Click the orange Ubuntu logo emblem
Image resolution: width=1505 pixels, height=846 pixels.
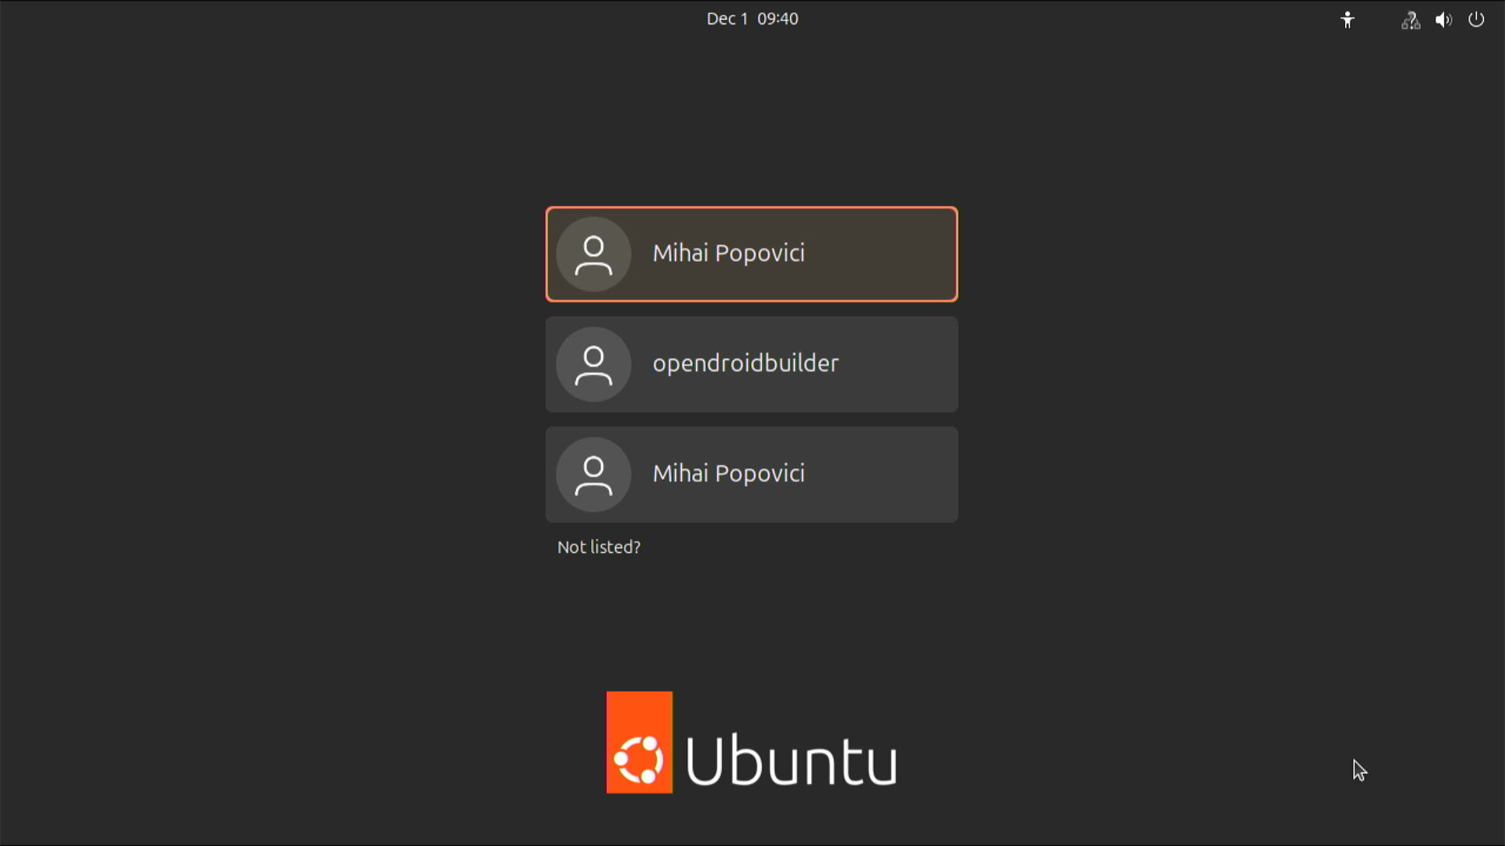639,743
